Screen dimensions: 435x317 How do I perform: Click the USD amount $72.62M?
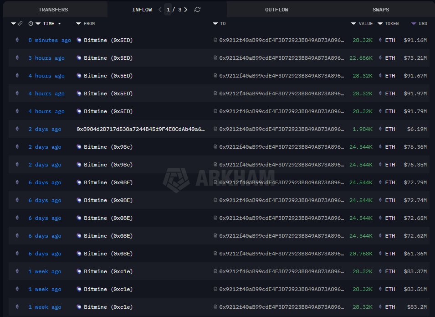coord(415,236)
